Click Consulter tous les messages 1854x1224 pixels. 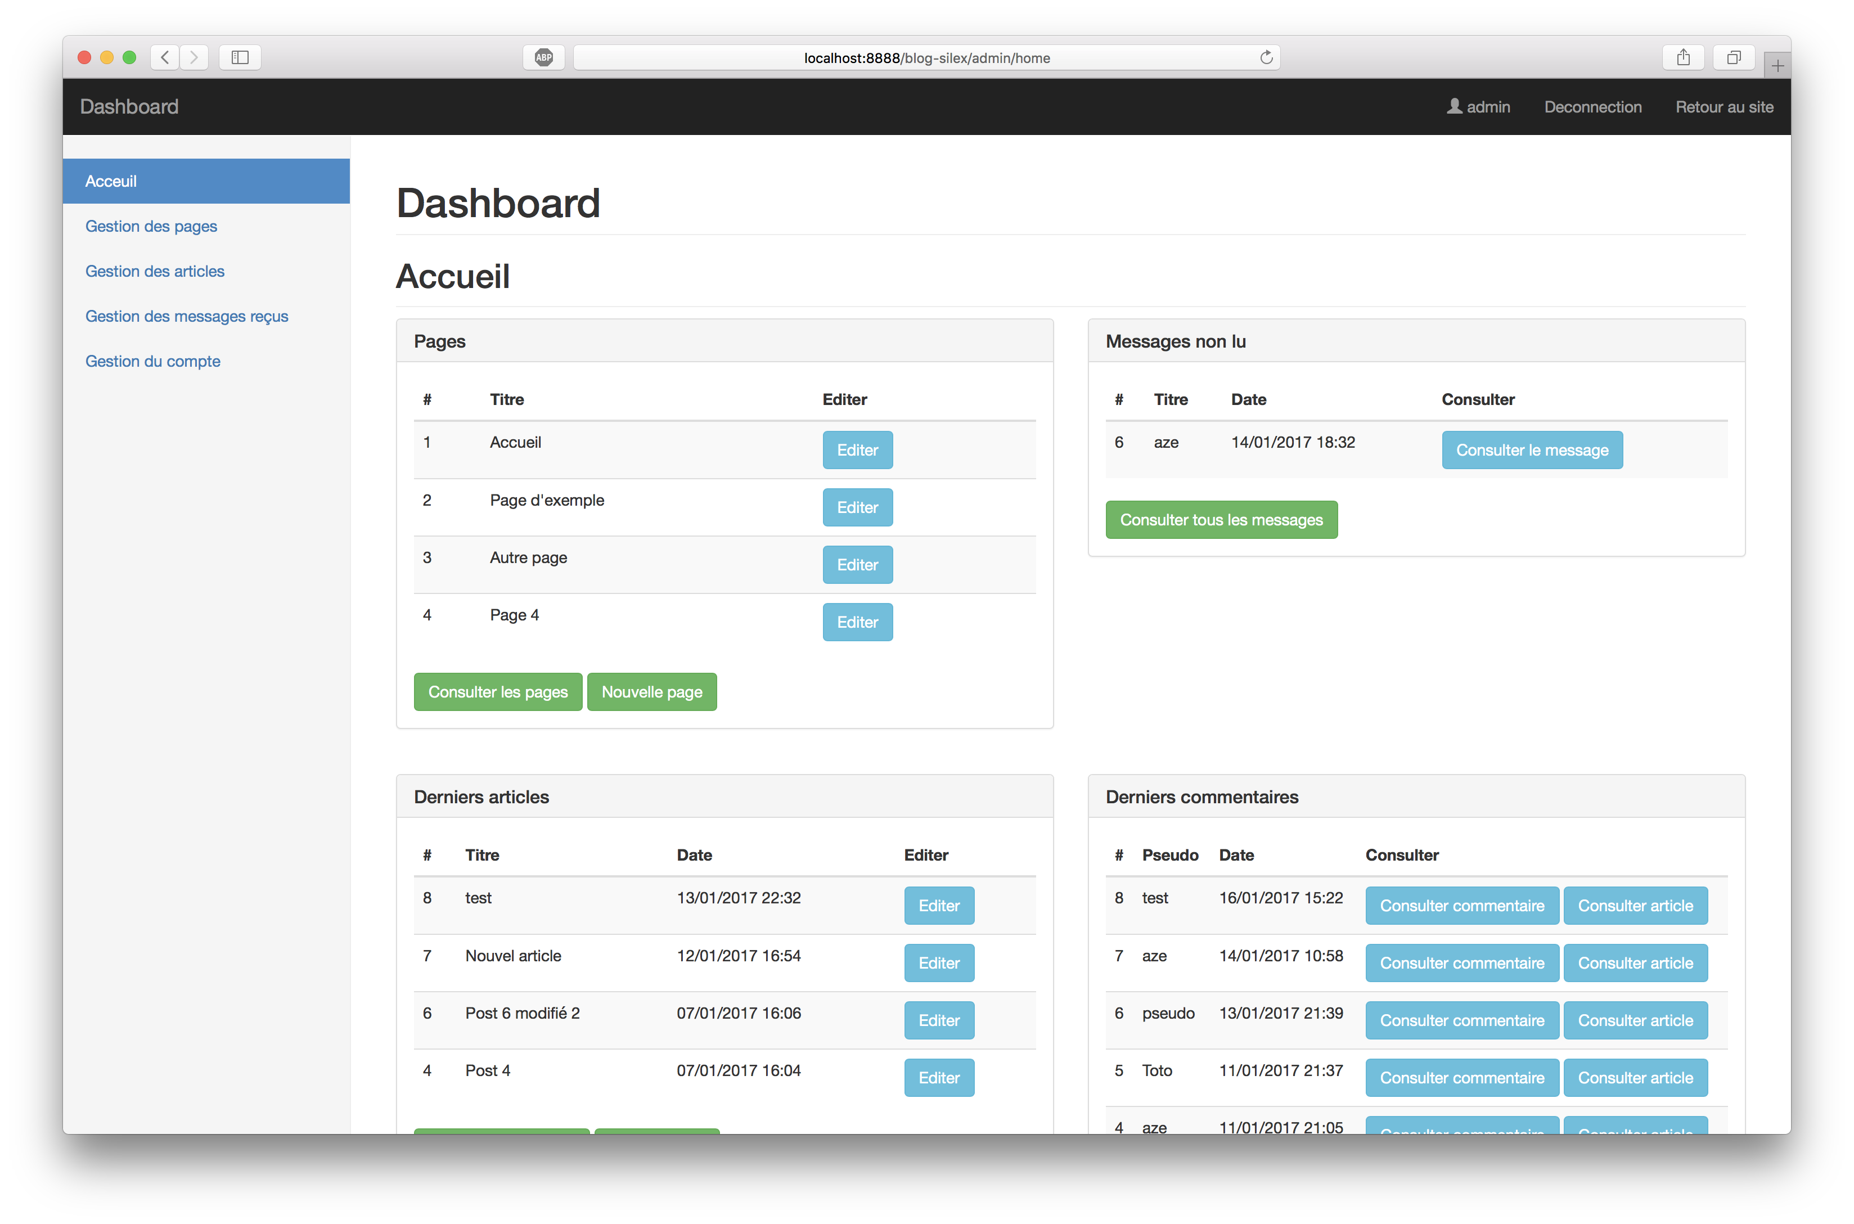1221,520
